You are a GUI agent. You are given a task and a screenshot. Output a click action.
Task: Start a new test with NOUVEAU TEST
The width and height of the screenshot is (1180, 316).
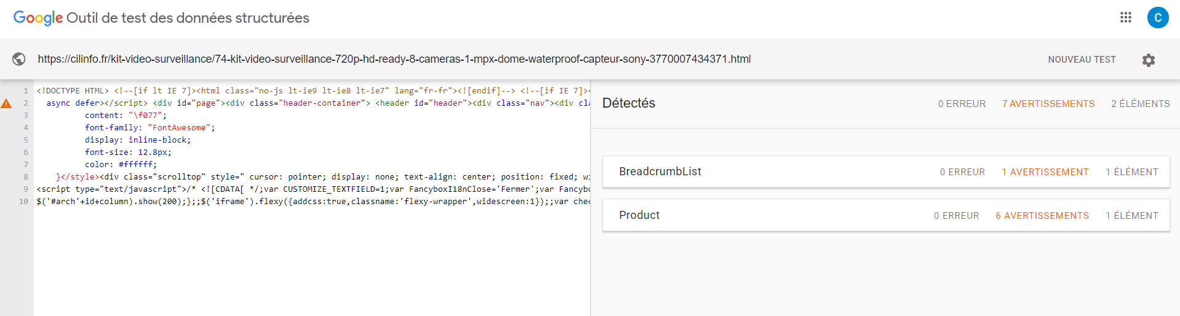click(1082, 60)
